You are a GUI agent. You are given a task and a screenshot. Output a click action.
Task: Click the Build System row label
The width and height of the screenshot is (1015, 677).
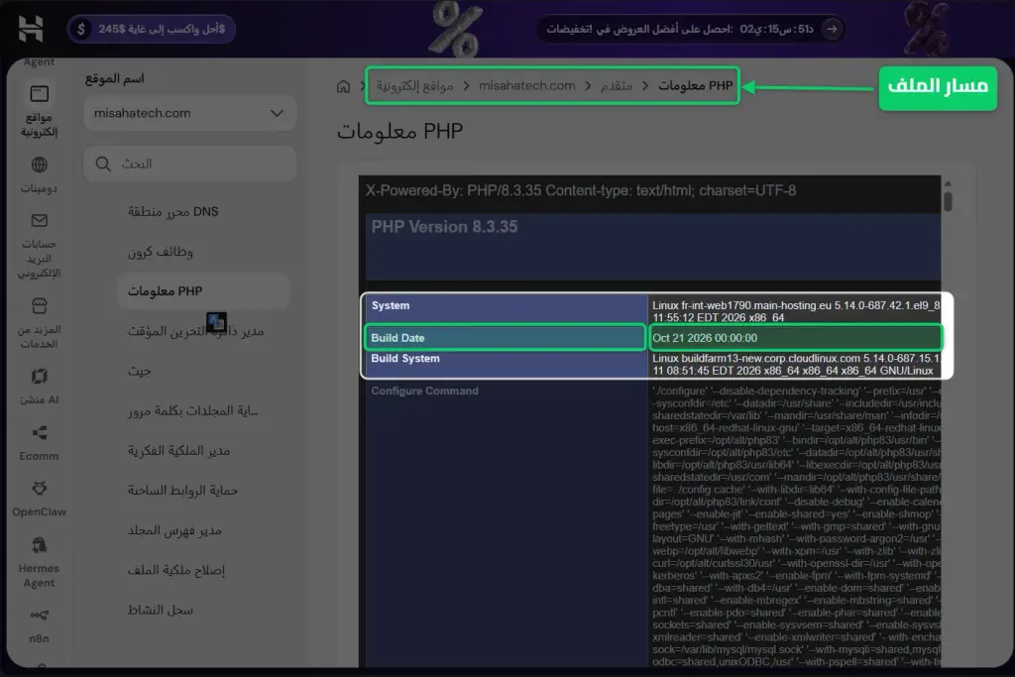point(405,358)
